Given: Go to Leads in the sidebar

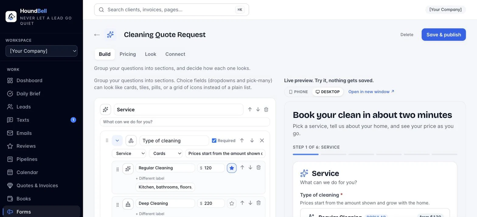Looking at the screenshot, I should point(41,107).
